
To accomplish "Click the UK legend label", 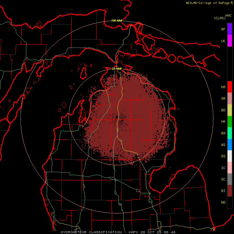I will [223, 41].
